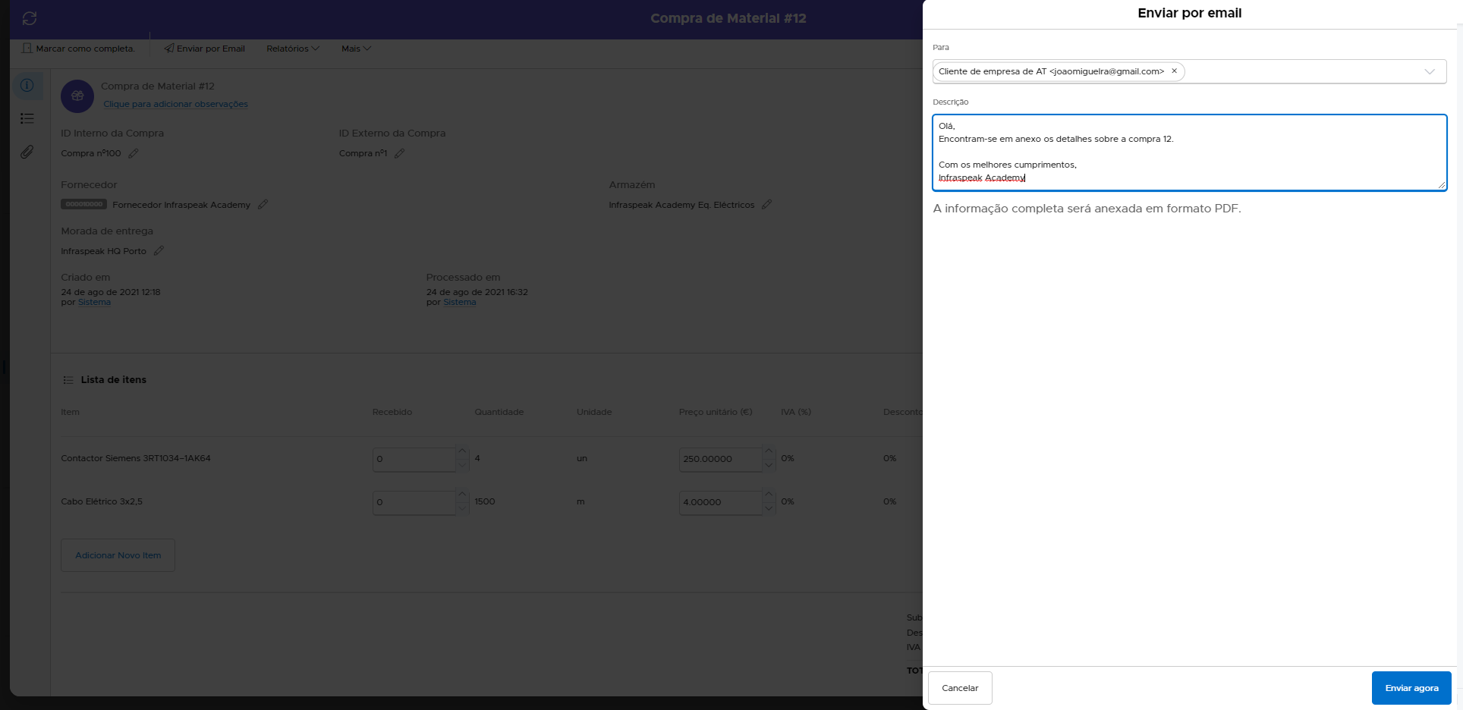
Task: Click the unit price field 4.00000
Action: [721, 502]
